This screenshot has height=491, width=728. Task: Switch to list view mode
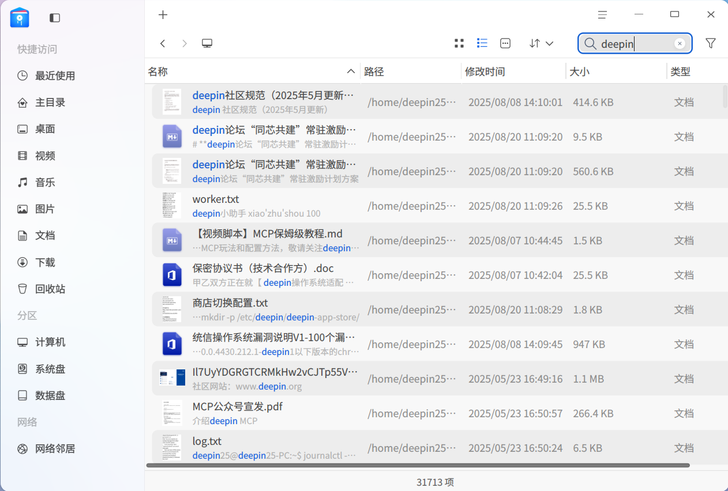[482, 43]
